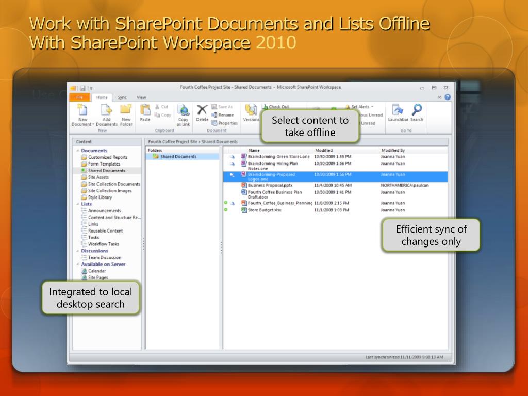Open Site Collection Images library
Screen dimensions: 528x396
point(110,191)
